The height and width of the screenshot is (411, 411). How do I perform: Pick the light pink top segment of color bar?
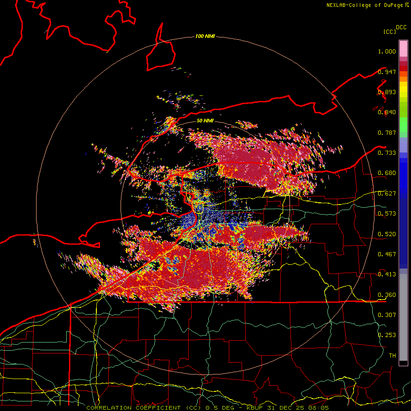[403, 48]
